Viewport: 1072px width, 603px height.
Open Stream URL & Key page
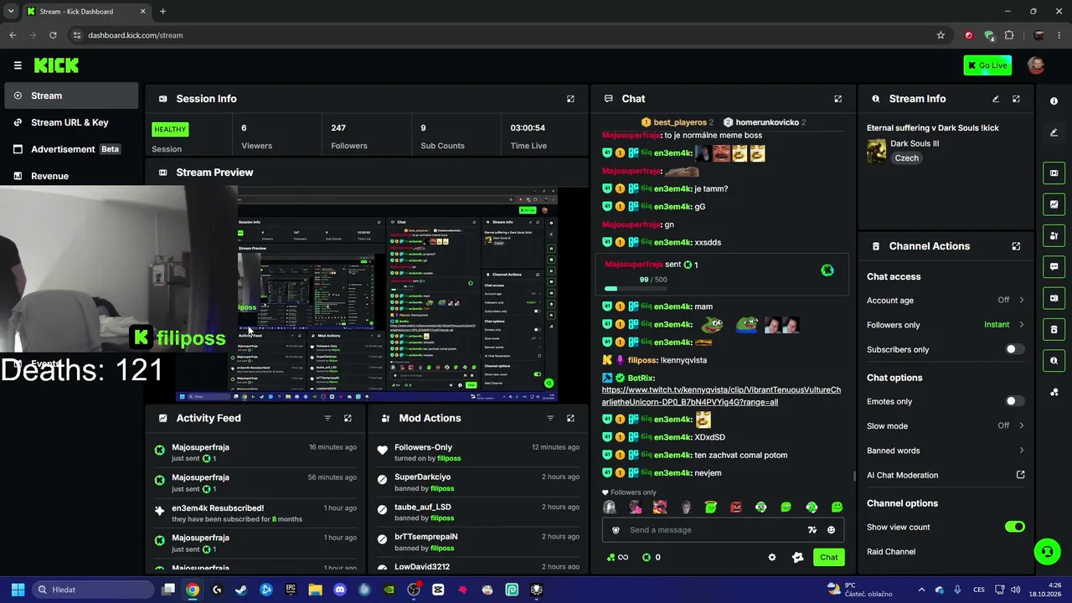click(x=70, y=122)
